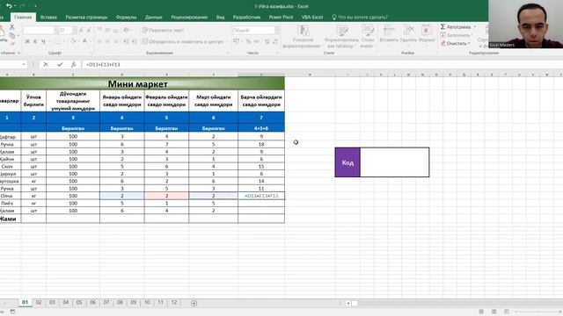The width and height of the screenshot is (563, 316).
Task: Open the Clear (Очистить) dropdown
Action: click(456, 43)
